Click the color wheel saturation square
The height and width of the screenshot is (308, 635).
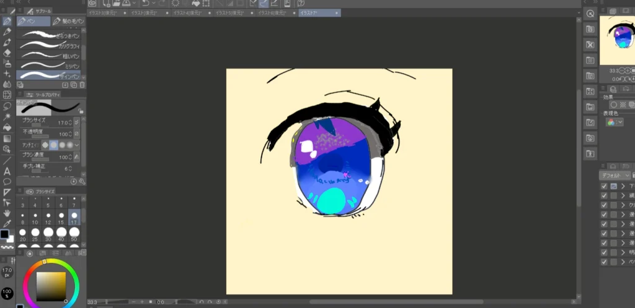coord(51,286)
